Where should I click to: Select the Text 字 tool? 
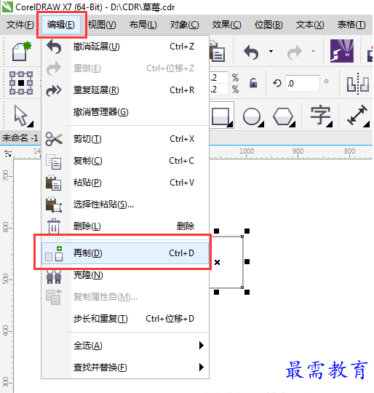321,116
